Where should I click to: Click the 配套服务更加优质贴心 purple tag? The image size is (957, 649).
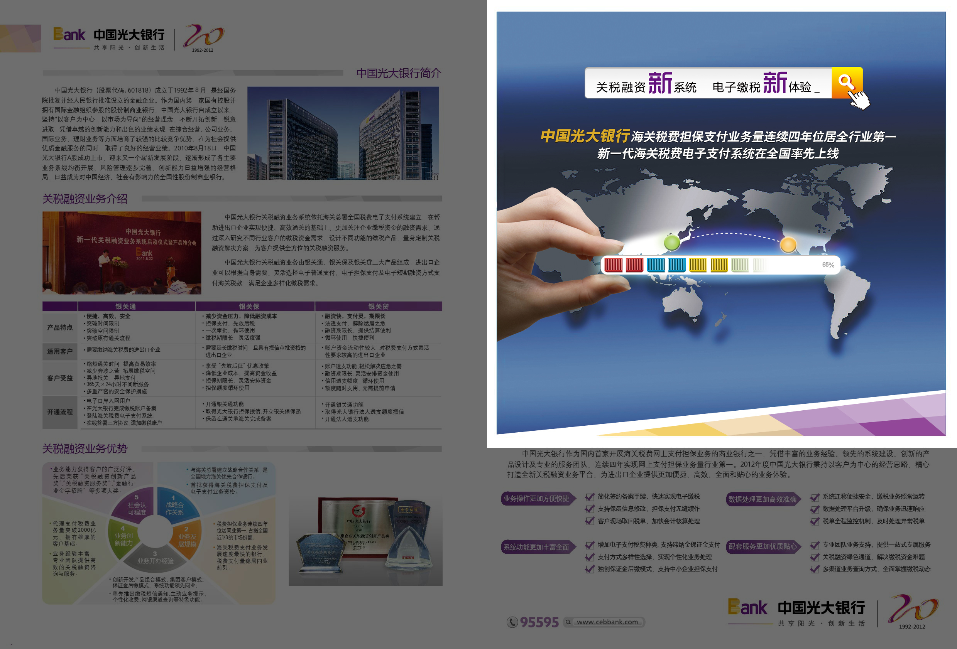click(x=764, y=546)
